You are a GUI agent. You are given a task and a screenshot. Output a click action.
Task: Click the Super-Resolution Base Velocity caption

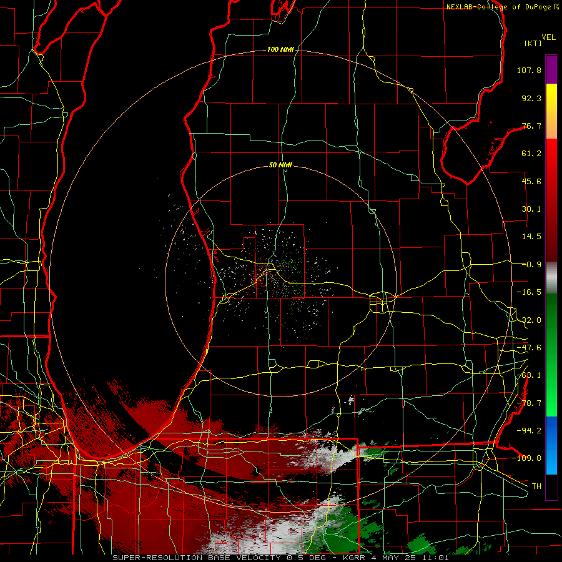(280, 558)
